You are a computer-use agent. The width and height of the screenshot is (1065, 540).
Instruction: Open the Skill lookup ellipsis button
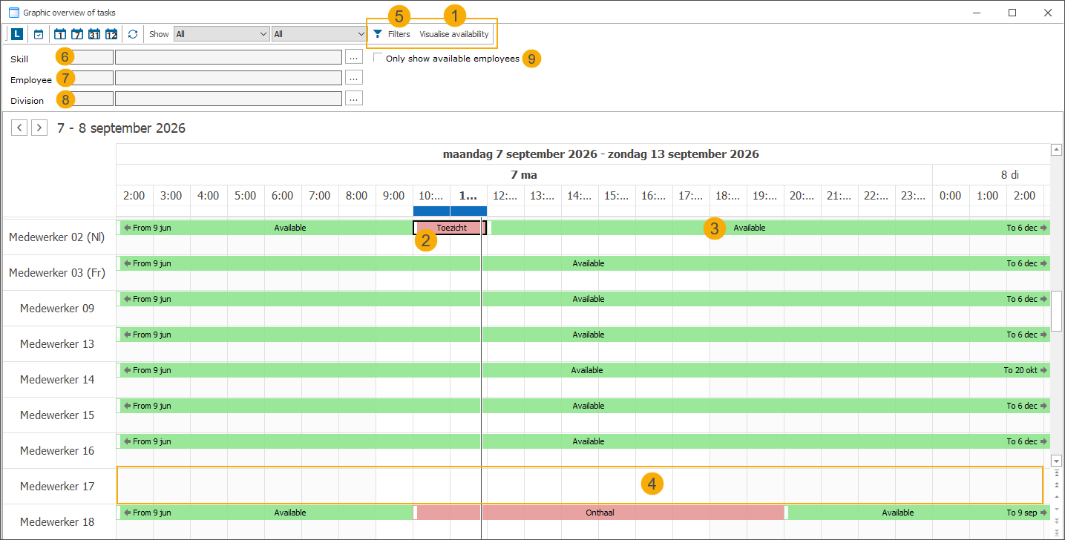354,57
